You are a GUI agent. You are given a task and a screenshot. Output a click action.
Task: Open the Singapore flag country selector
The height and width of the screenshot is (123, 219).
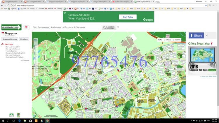(x=26, y=27)
